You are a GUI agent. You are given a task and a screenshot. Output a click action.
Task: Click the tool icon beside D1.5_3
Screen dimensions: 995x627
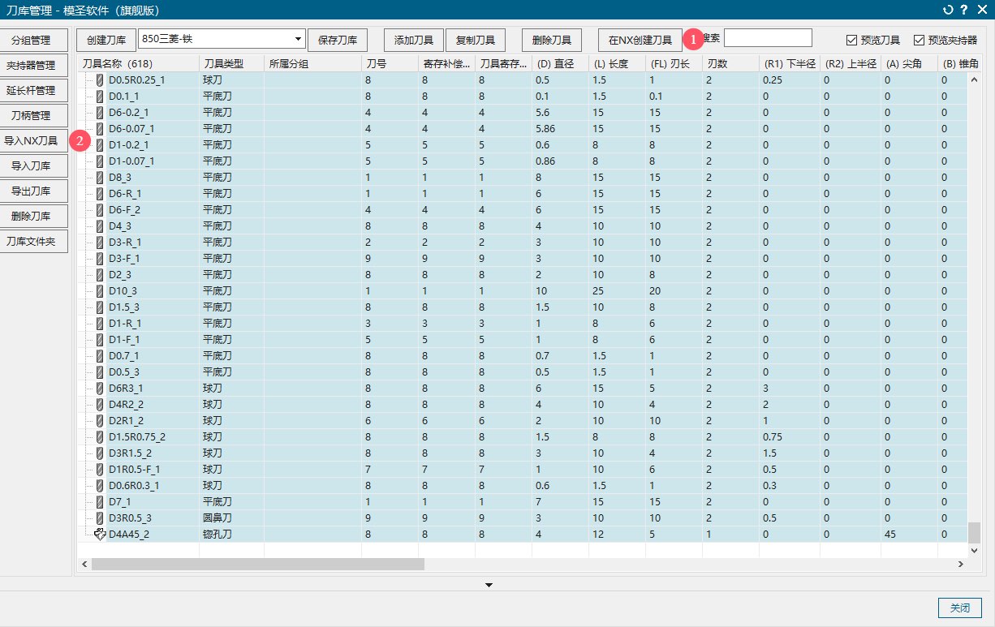pyautogui.click(x=100, y=307)
